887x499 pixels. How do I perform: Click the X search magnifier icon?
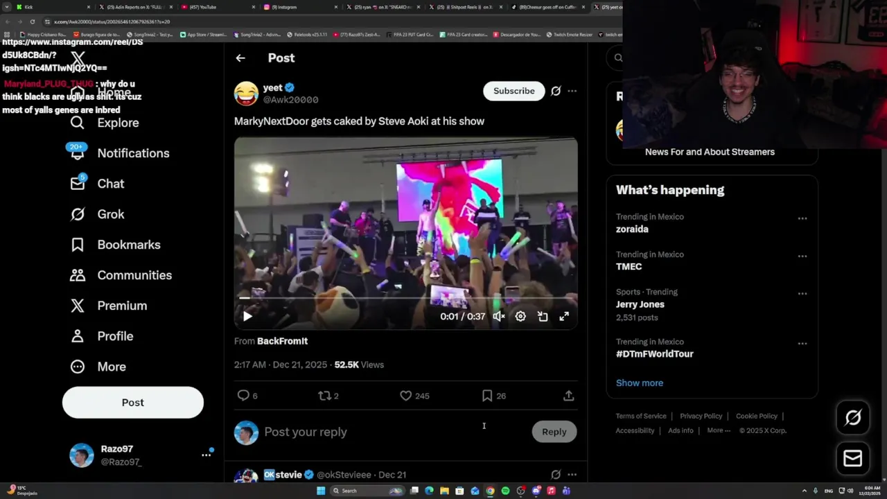point(618,58)
